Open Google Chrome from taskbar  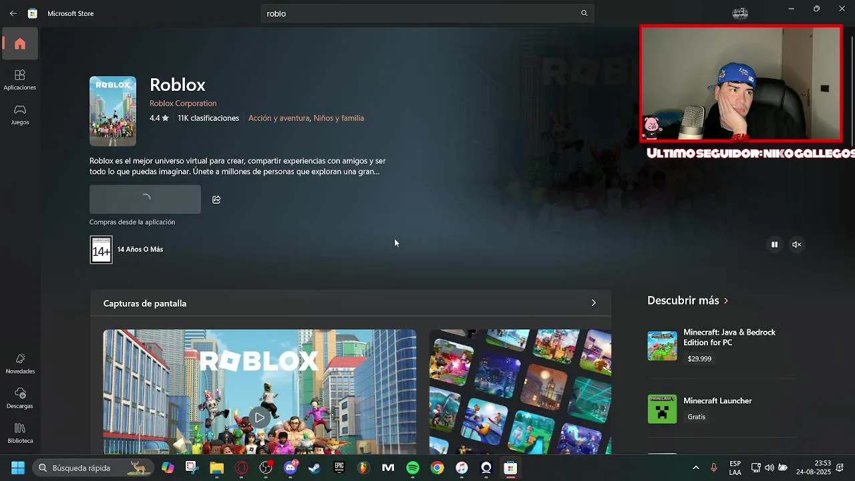point(437,468)
